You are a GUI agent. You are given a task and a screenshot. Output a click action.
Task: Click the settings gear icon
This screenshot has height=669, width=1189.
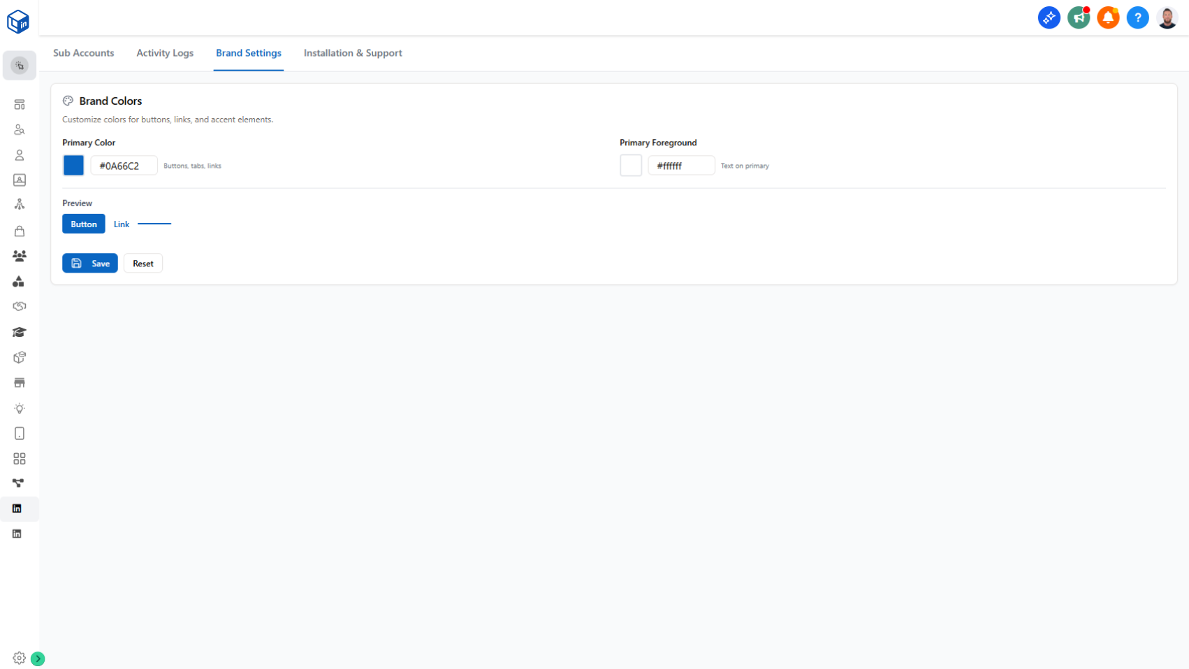19,658
